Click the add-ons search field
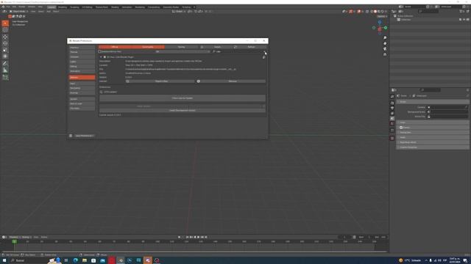Image resolution: width=471 pixels, height=264 pixels. click(239, 51)
